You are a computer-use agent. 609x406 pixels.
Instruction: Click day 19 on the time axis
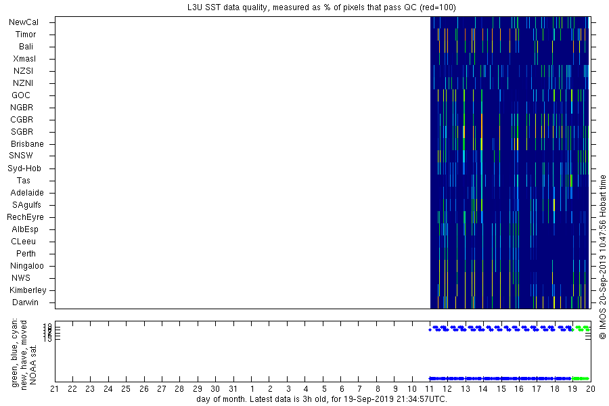click(572, 389)
